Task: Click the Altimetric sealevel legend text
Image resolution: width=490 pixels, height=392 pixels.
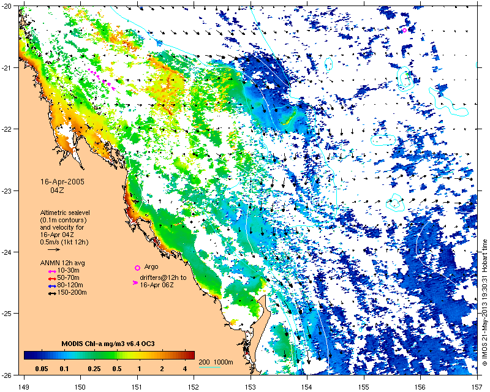Action: click(x=65, y=213)
